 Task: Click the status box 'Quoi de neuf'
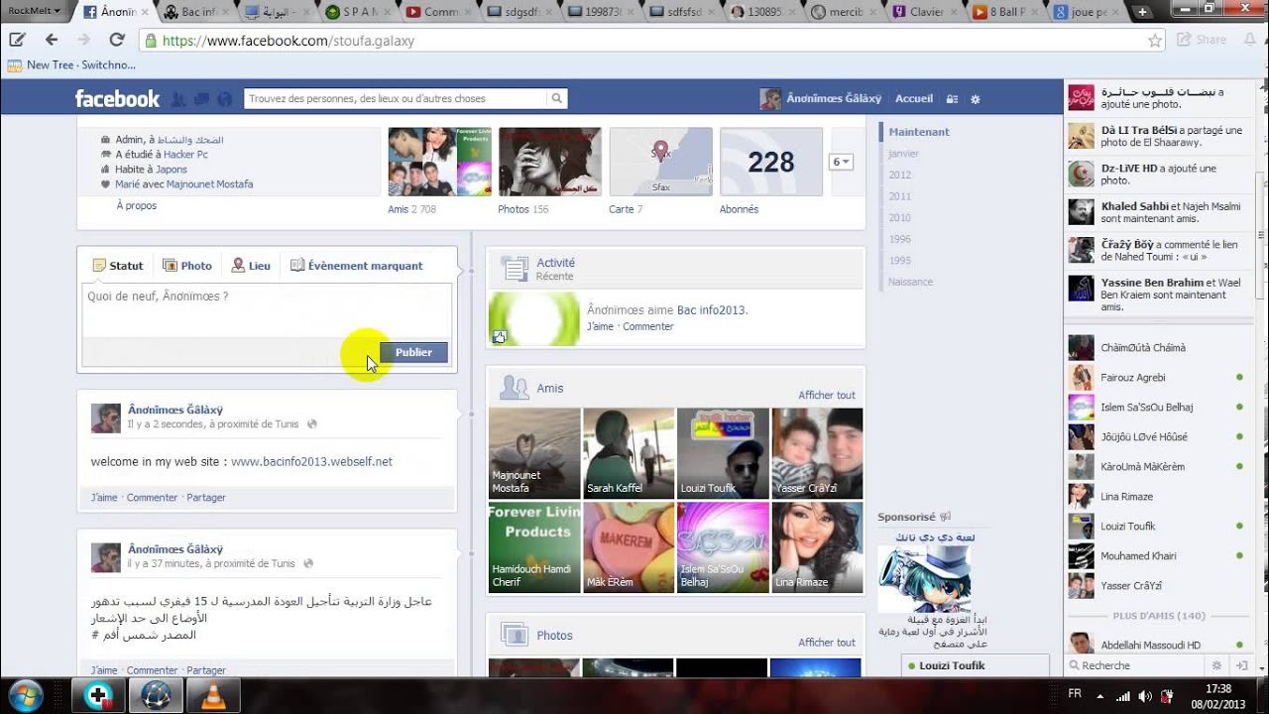pyautogui.click(x=267, y=309)
